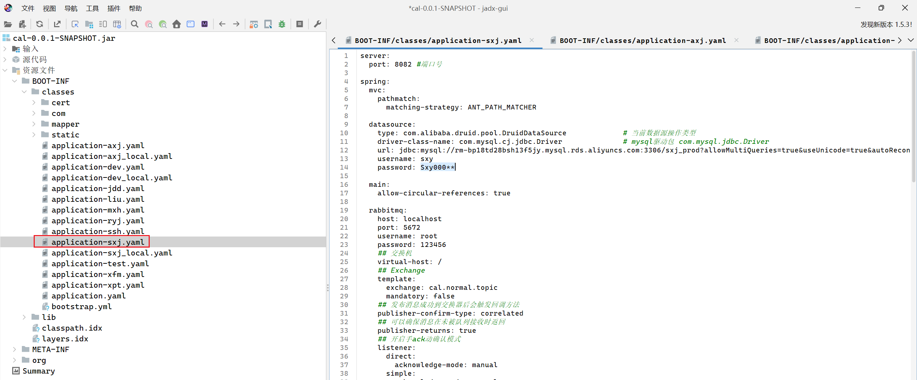Expand the cert folder
Viewport: 917px width, 380px height.
click(34, 103)
